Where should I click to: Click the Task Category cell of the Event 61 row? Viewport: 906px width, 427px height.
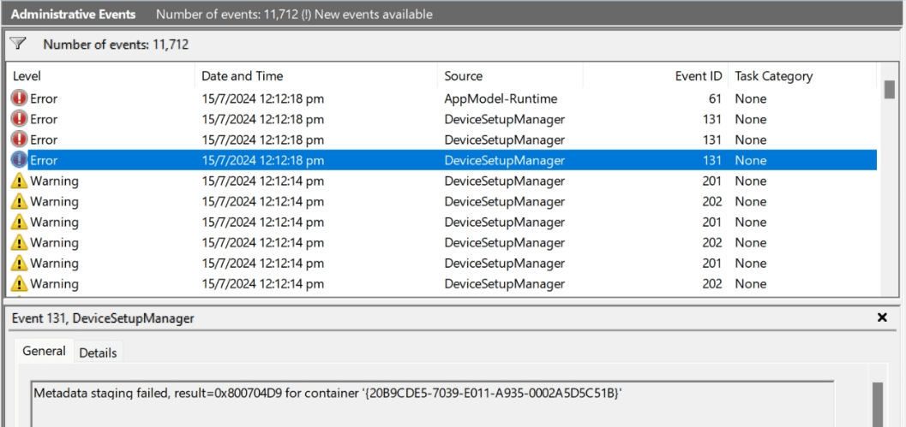751,98
